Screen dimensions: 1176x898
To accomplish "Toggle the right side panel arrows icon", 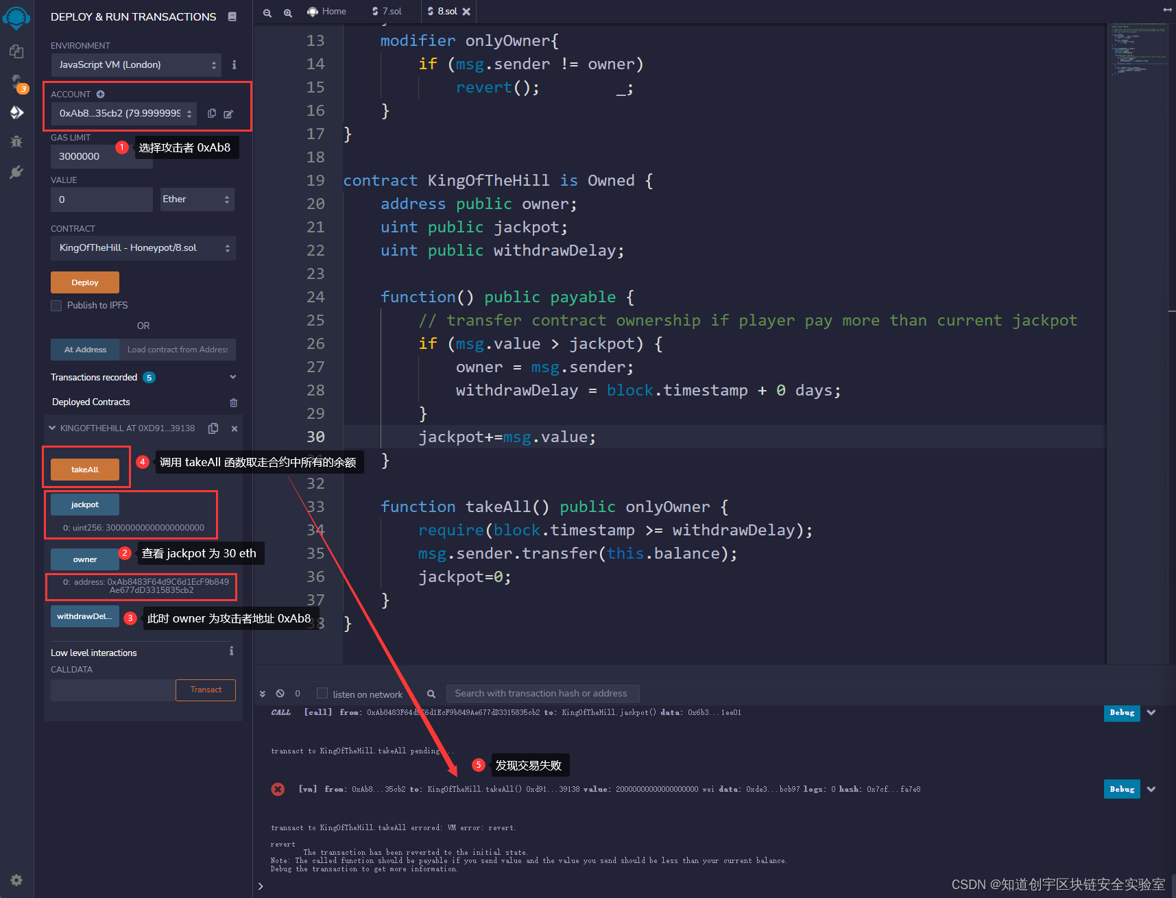I will 1167,10.
